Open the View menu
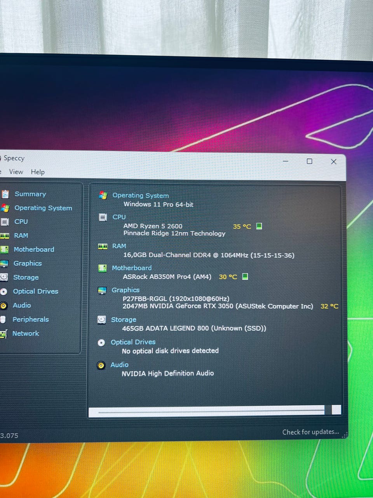This screenshot has height=498, width=373. pyautogui.click(x=16, y=172)
